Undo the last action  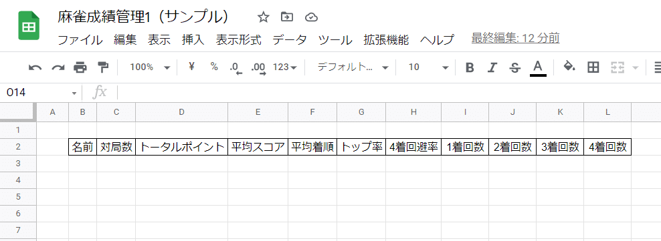(x=35, y=67)
